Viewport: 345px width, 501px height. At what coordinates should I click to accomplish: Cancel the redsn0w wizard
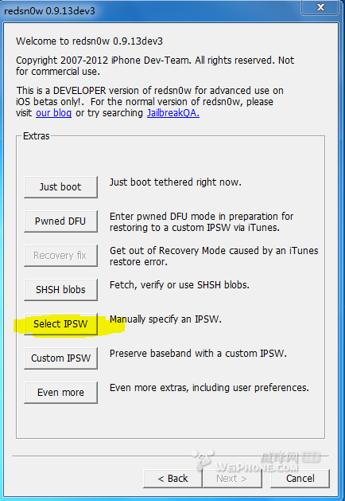300,479
